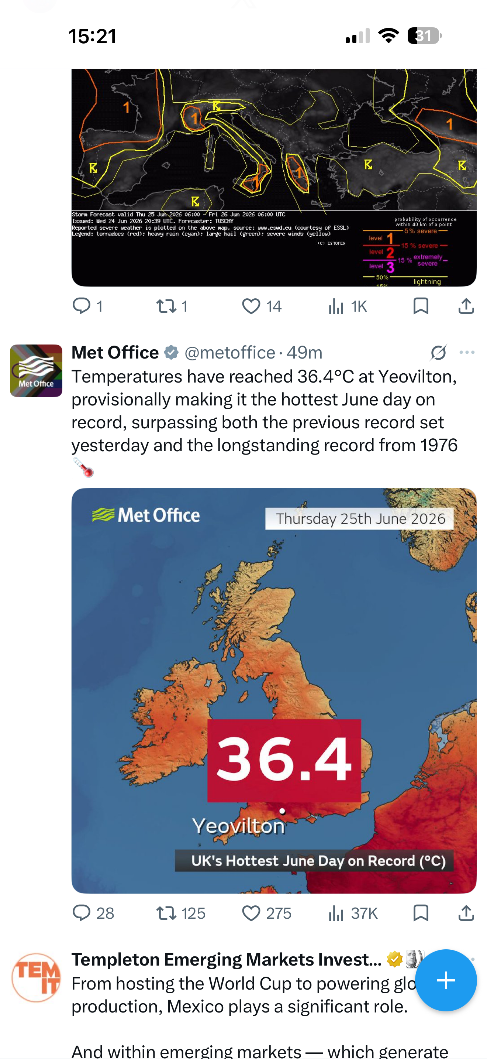Compose a new post with plus button
The image size is (487, 1059).
446,980
